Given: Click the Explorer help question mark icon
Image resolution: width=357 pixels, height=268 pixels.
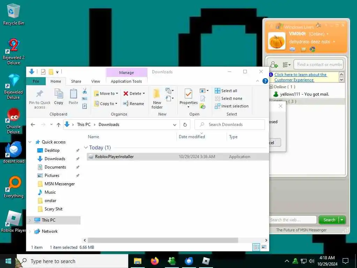Looking at the screenshot, I should tap(265, 81).
